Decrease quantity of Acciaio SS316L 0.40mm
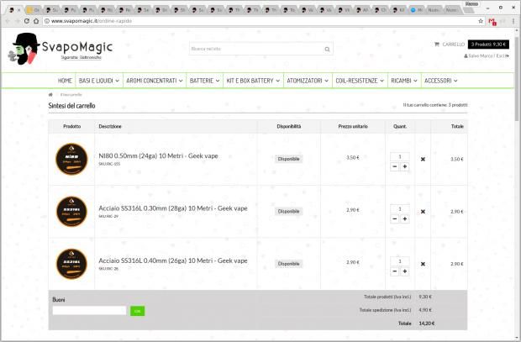 [x=394, y=271]
